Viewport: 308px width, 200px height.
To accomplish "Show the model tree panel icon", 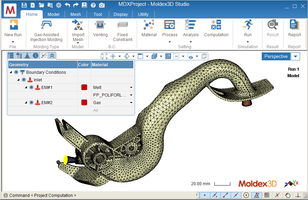I will coord(19,56).
